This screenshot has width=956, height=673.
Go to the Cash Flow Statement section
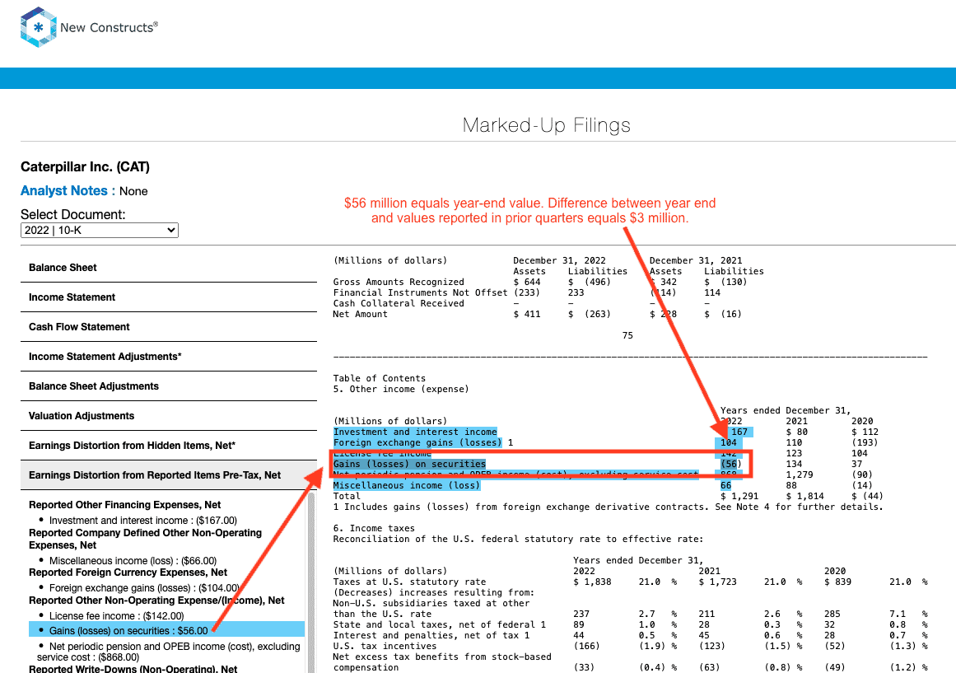pos(169,327)
